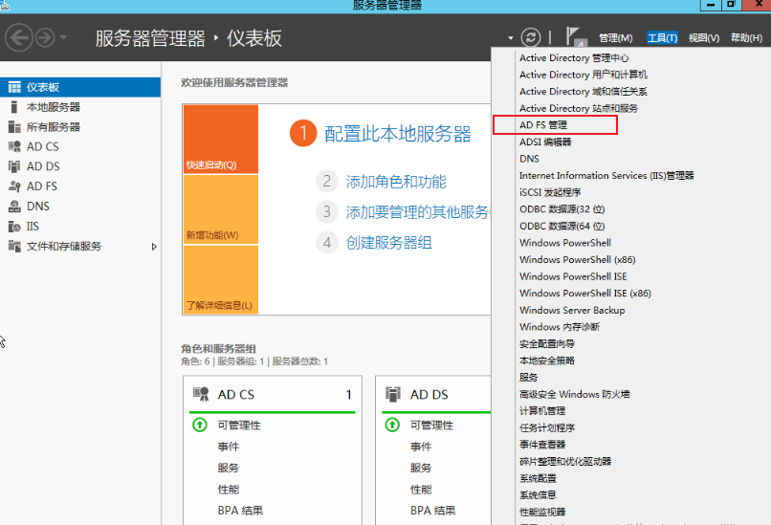Screen dimensions: 771x525
Task: Choose Internet Information Services (IIS)管理器
Action: [x=606, y=176]
